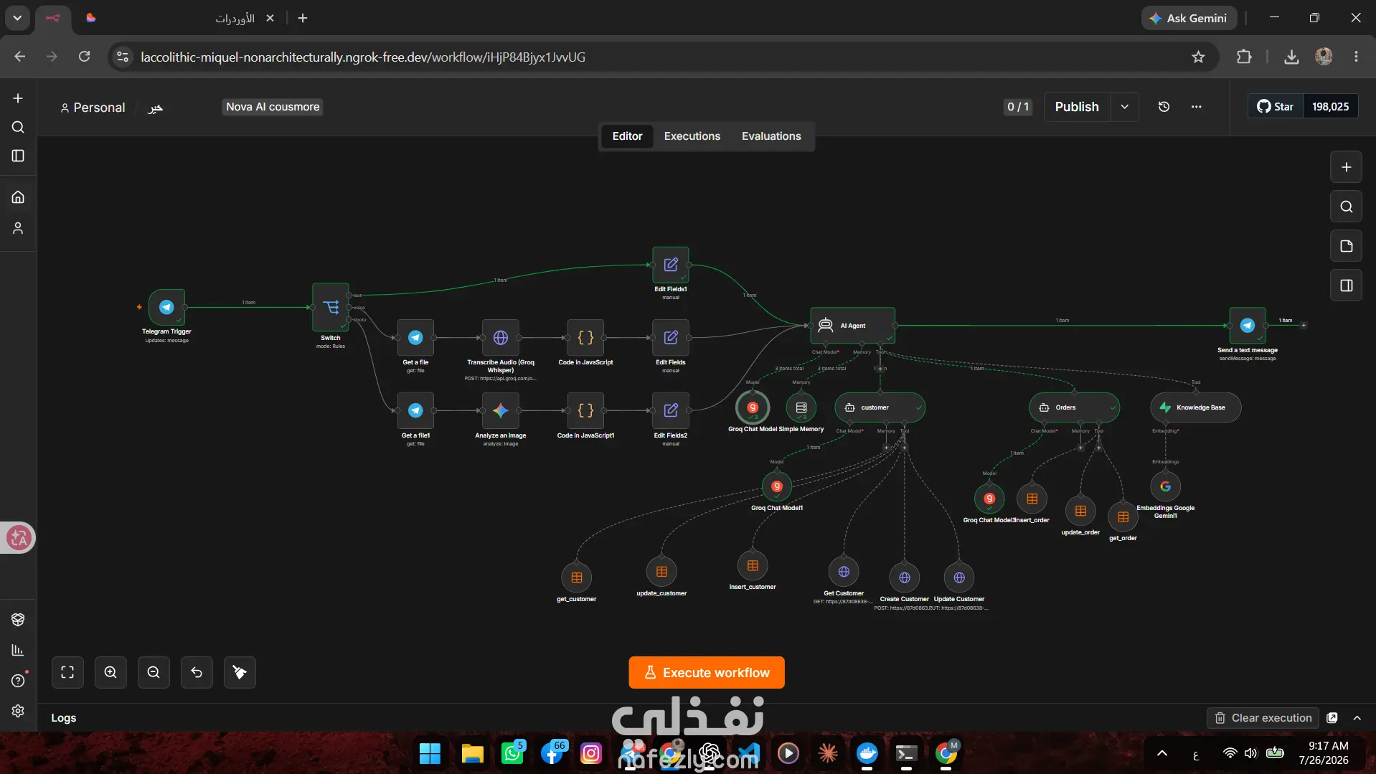Screen dimensions: 1376x774
Task: Select the Send a text message node
Action: point(1248,325)
